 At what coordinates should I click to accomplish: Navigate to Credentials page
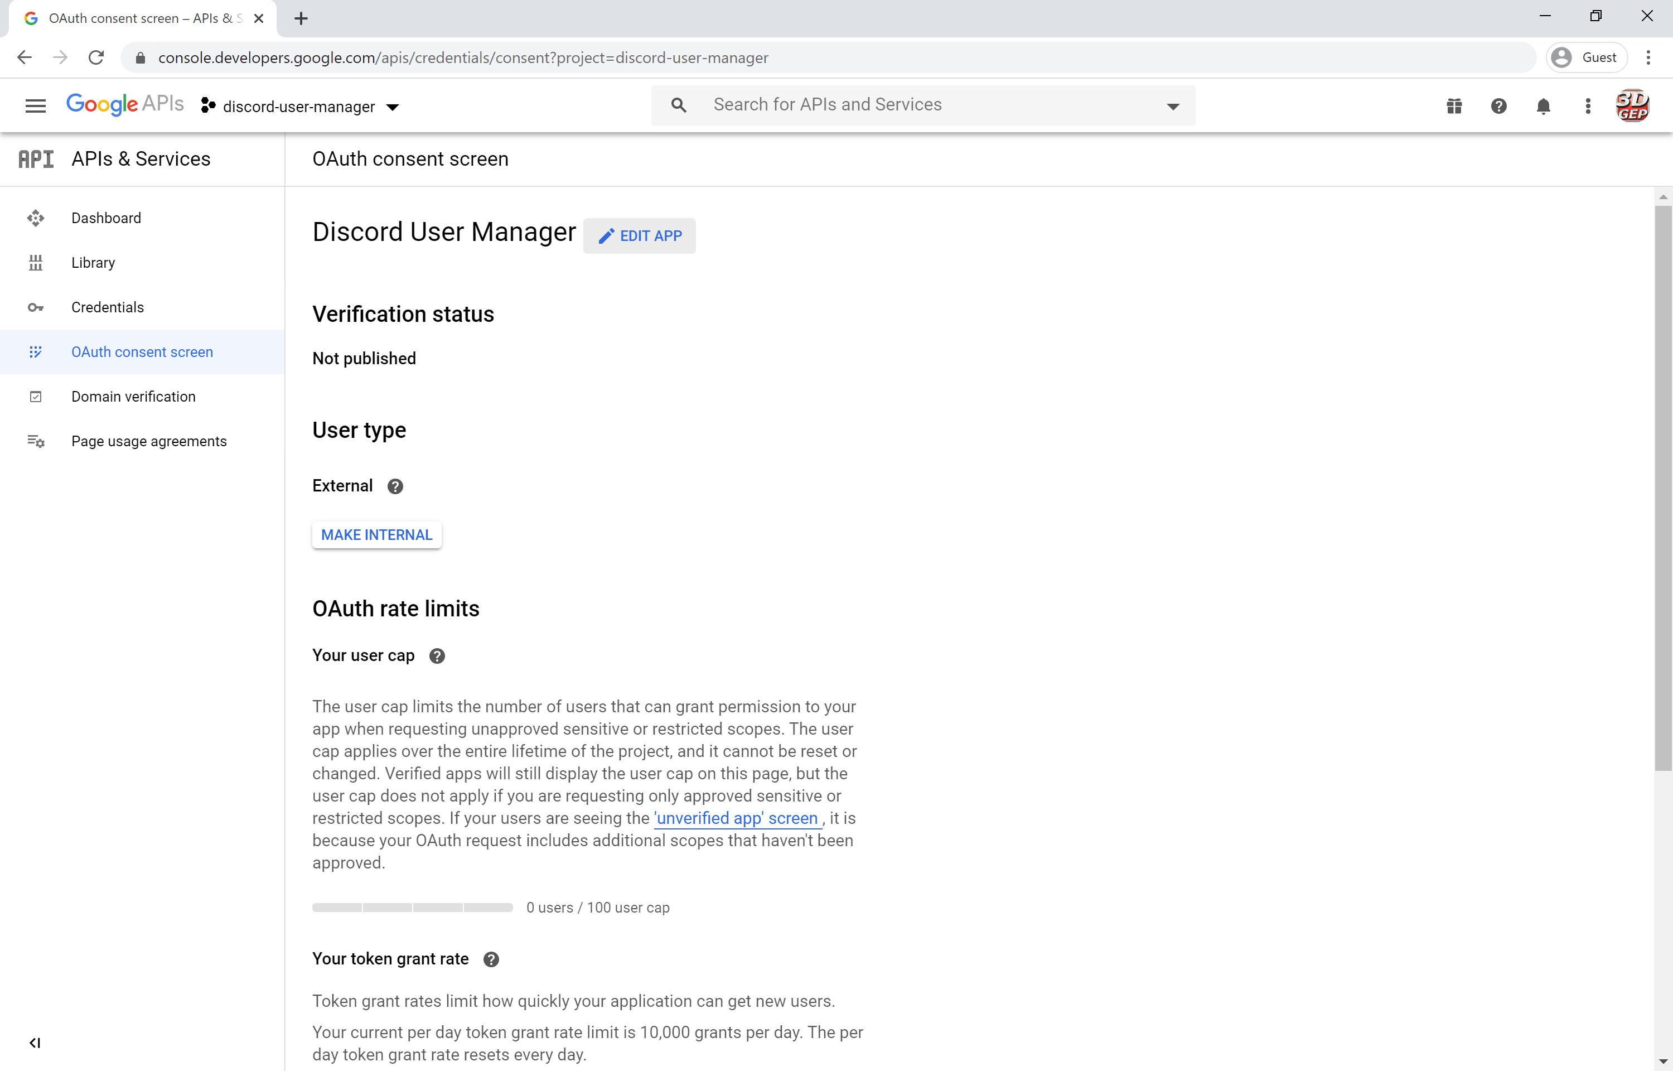click(107, 307)
